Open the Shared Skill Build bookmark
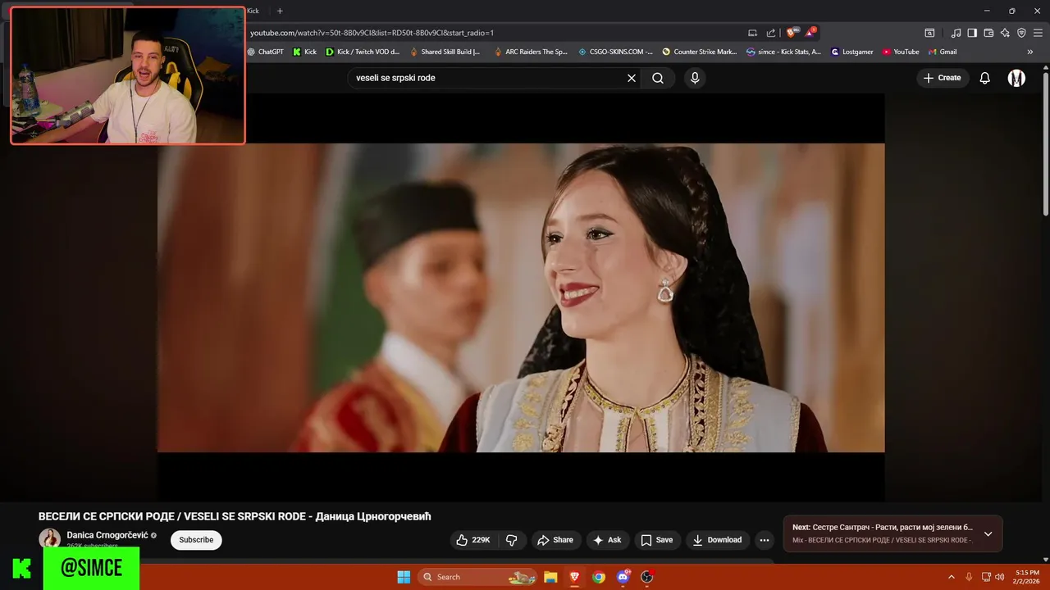The width and height of the screenshot is (1050, 590). coord(445,52)
